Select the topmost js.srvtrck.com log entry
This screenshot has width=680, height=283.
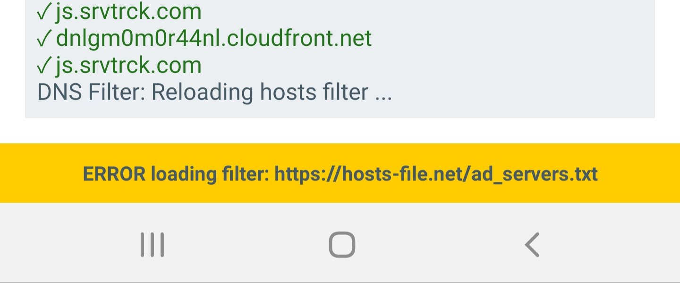click(x=119, y=11)
